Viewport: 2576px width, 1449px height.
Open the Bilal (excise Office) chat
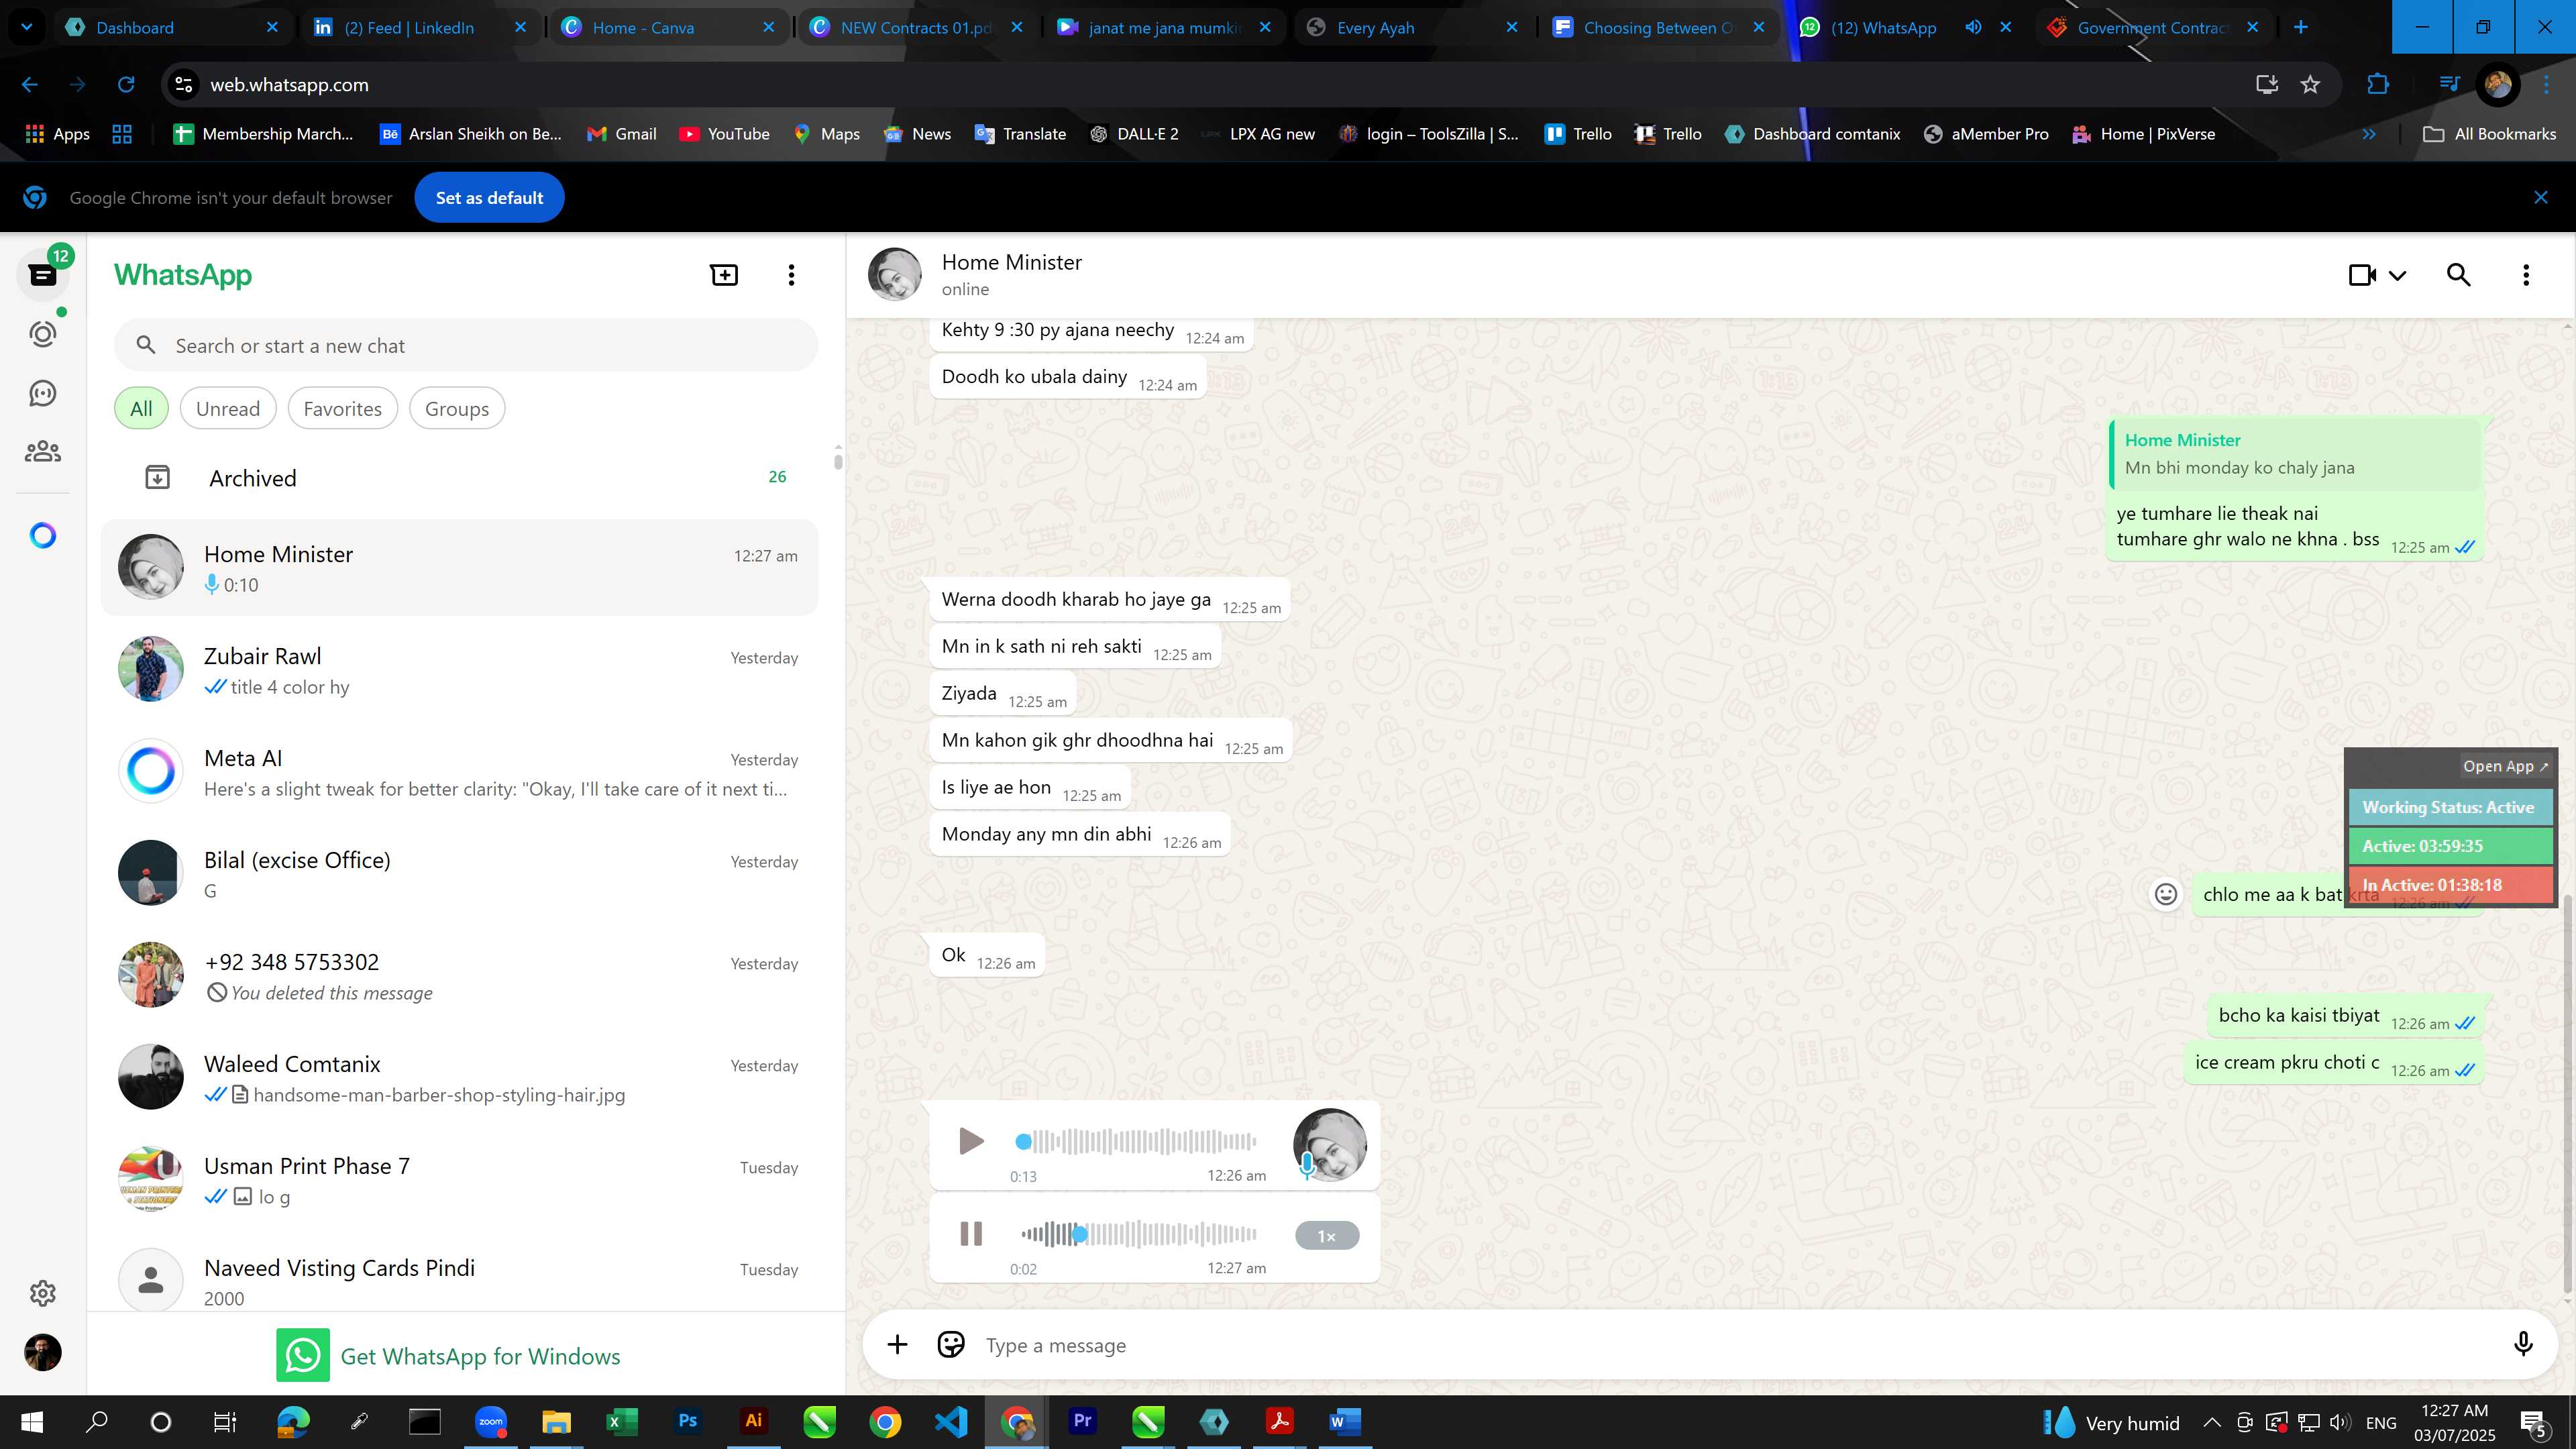click(x=460, y=873)
